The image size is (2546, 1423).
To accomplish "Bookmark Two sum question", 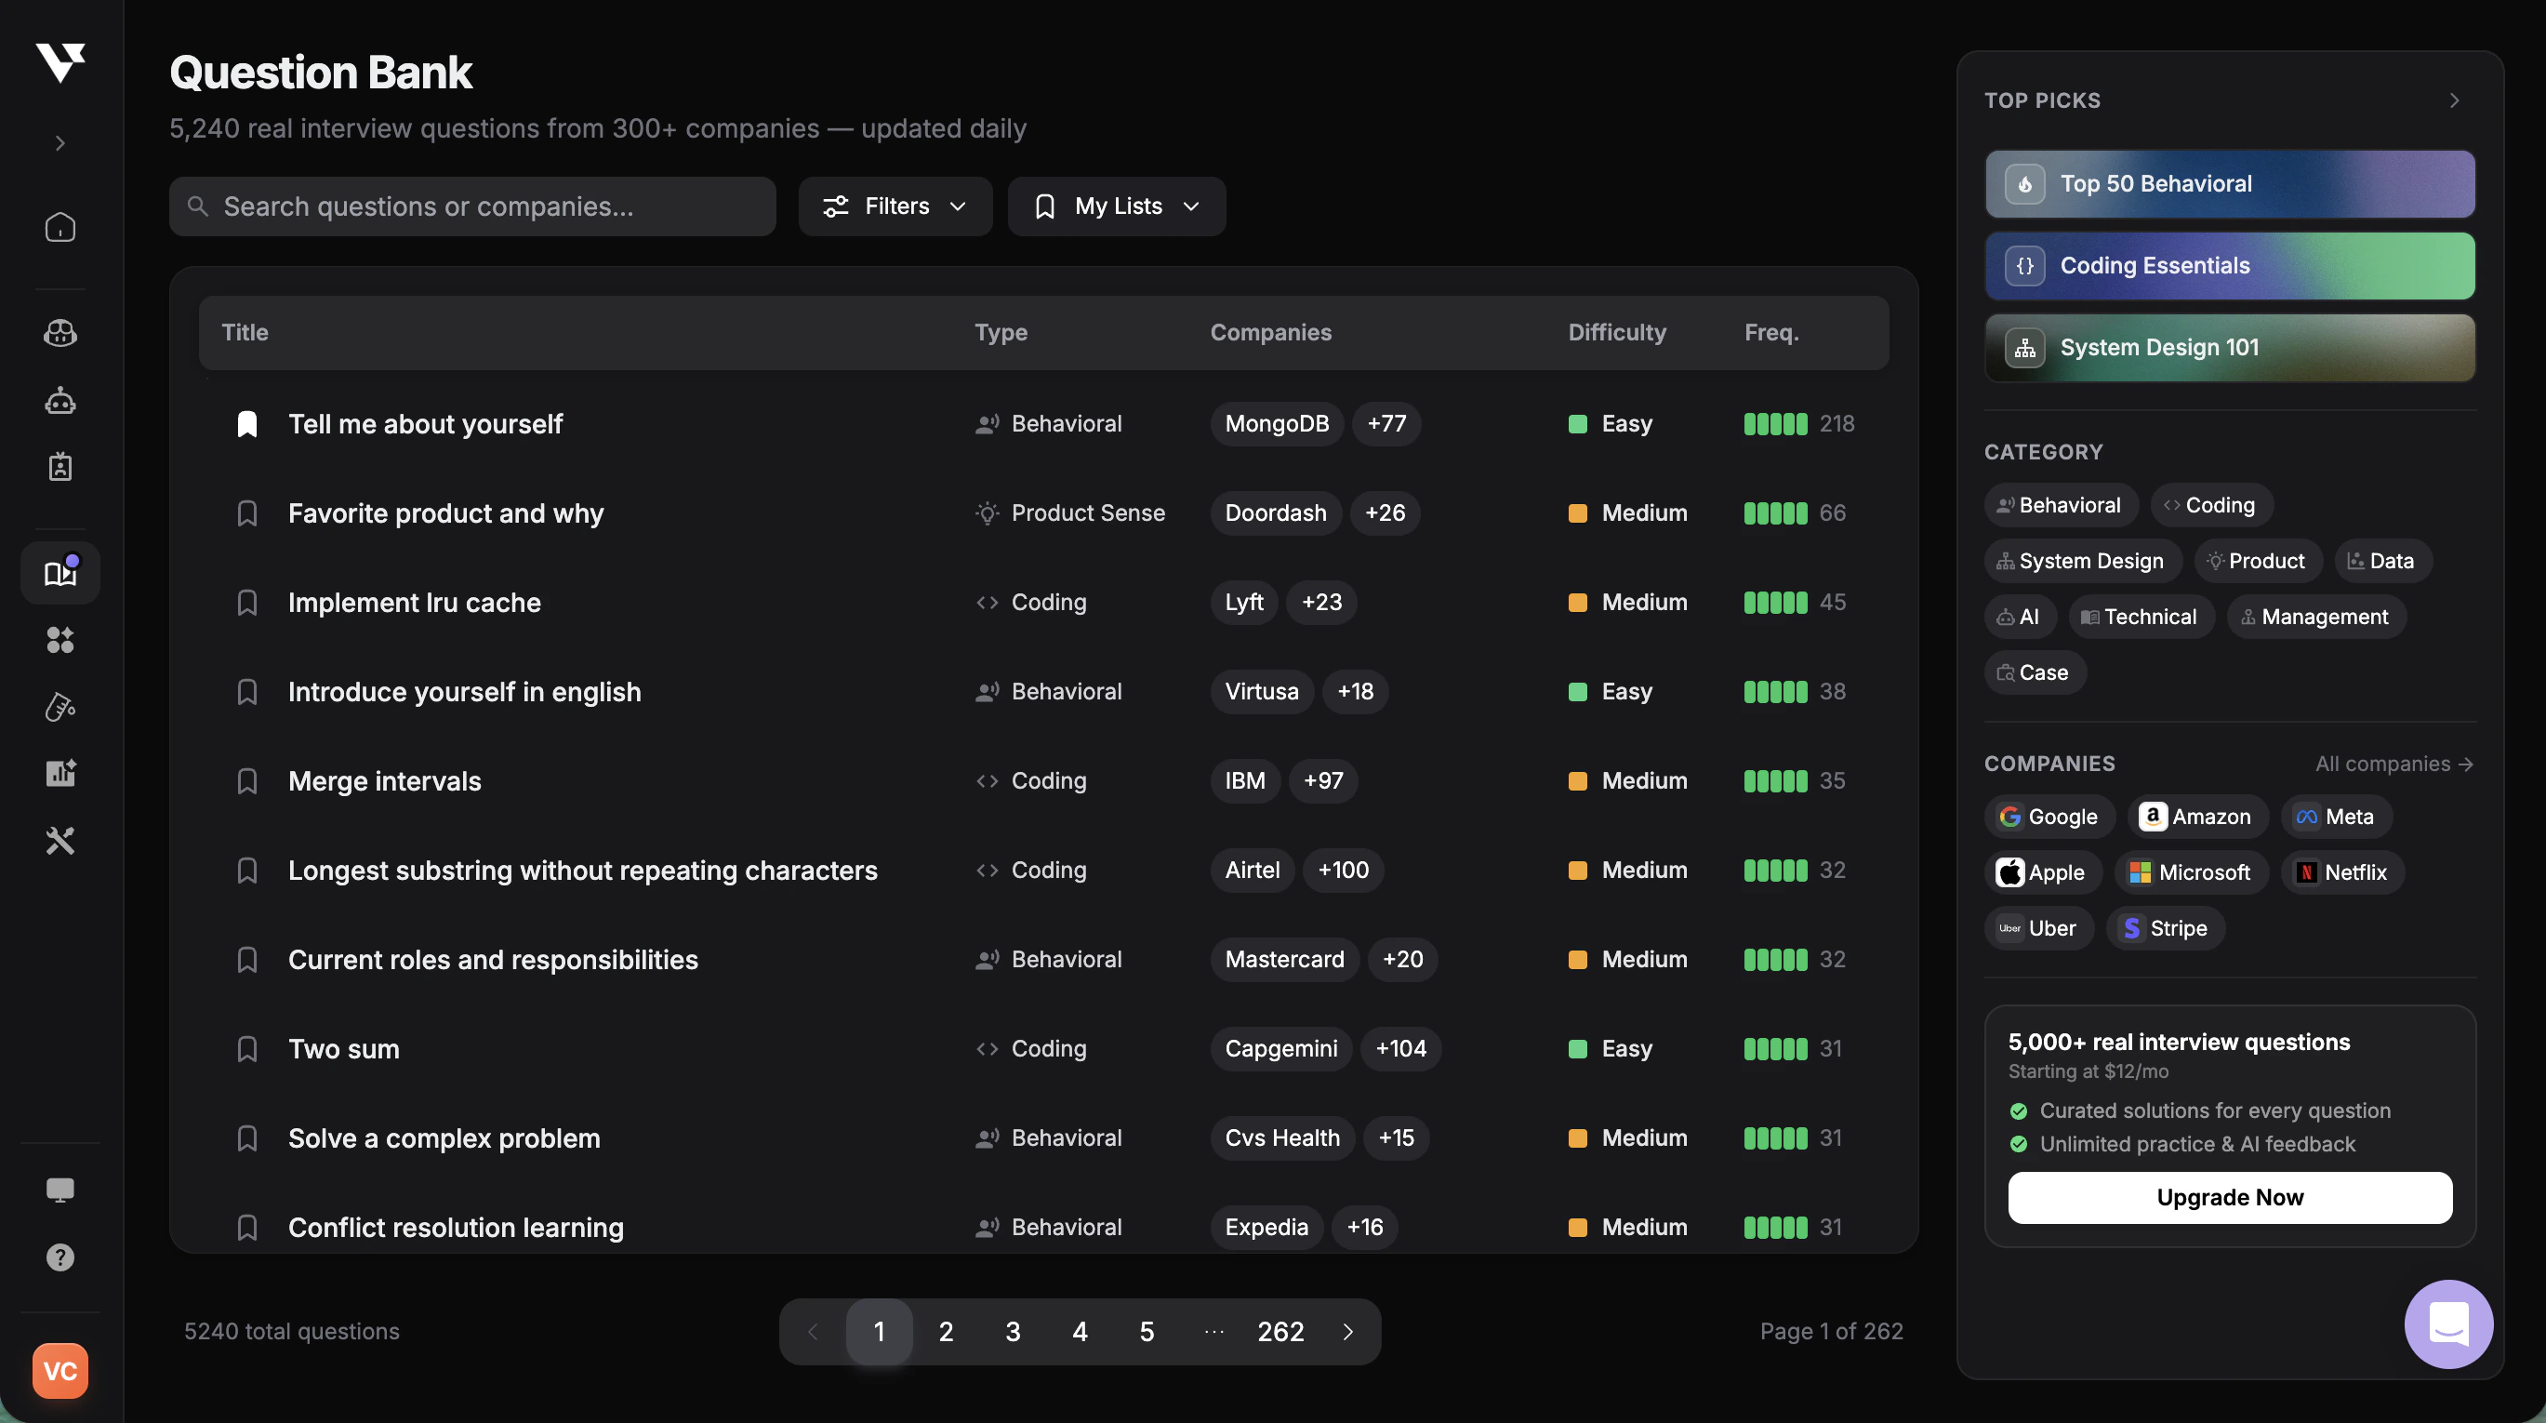I will pyautogui.click(x=247, y=1048).
